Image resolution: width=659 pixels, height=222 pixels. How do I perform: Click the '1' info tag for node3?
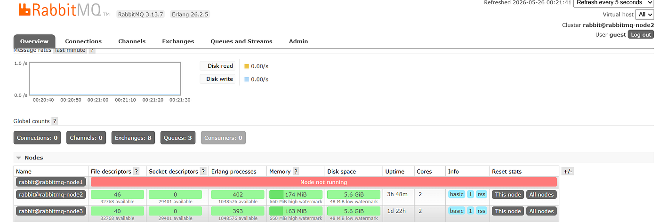[x=470, y=211]
